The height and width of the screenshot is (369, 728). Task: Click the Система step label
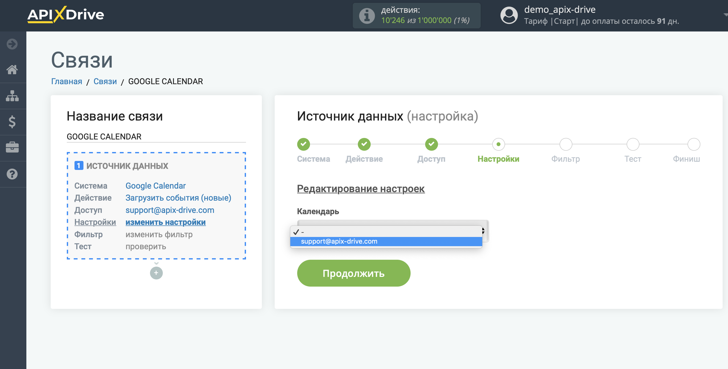pos(313,159)
